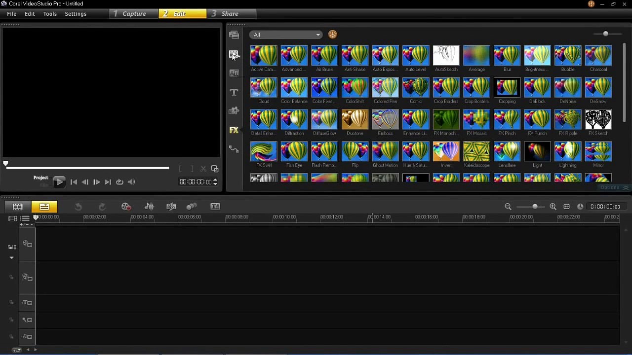
Task: Jump to Home start of project
Action: click(x=74, y=182)
